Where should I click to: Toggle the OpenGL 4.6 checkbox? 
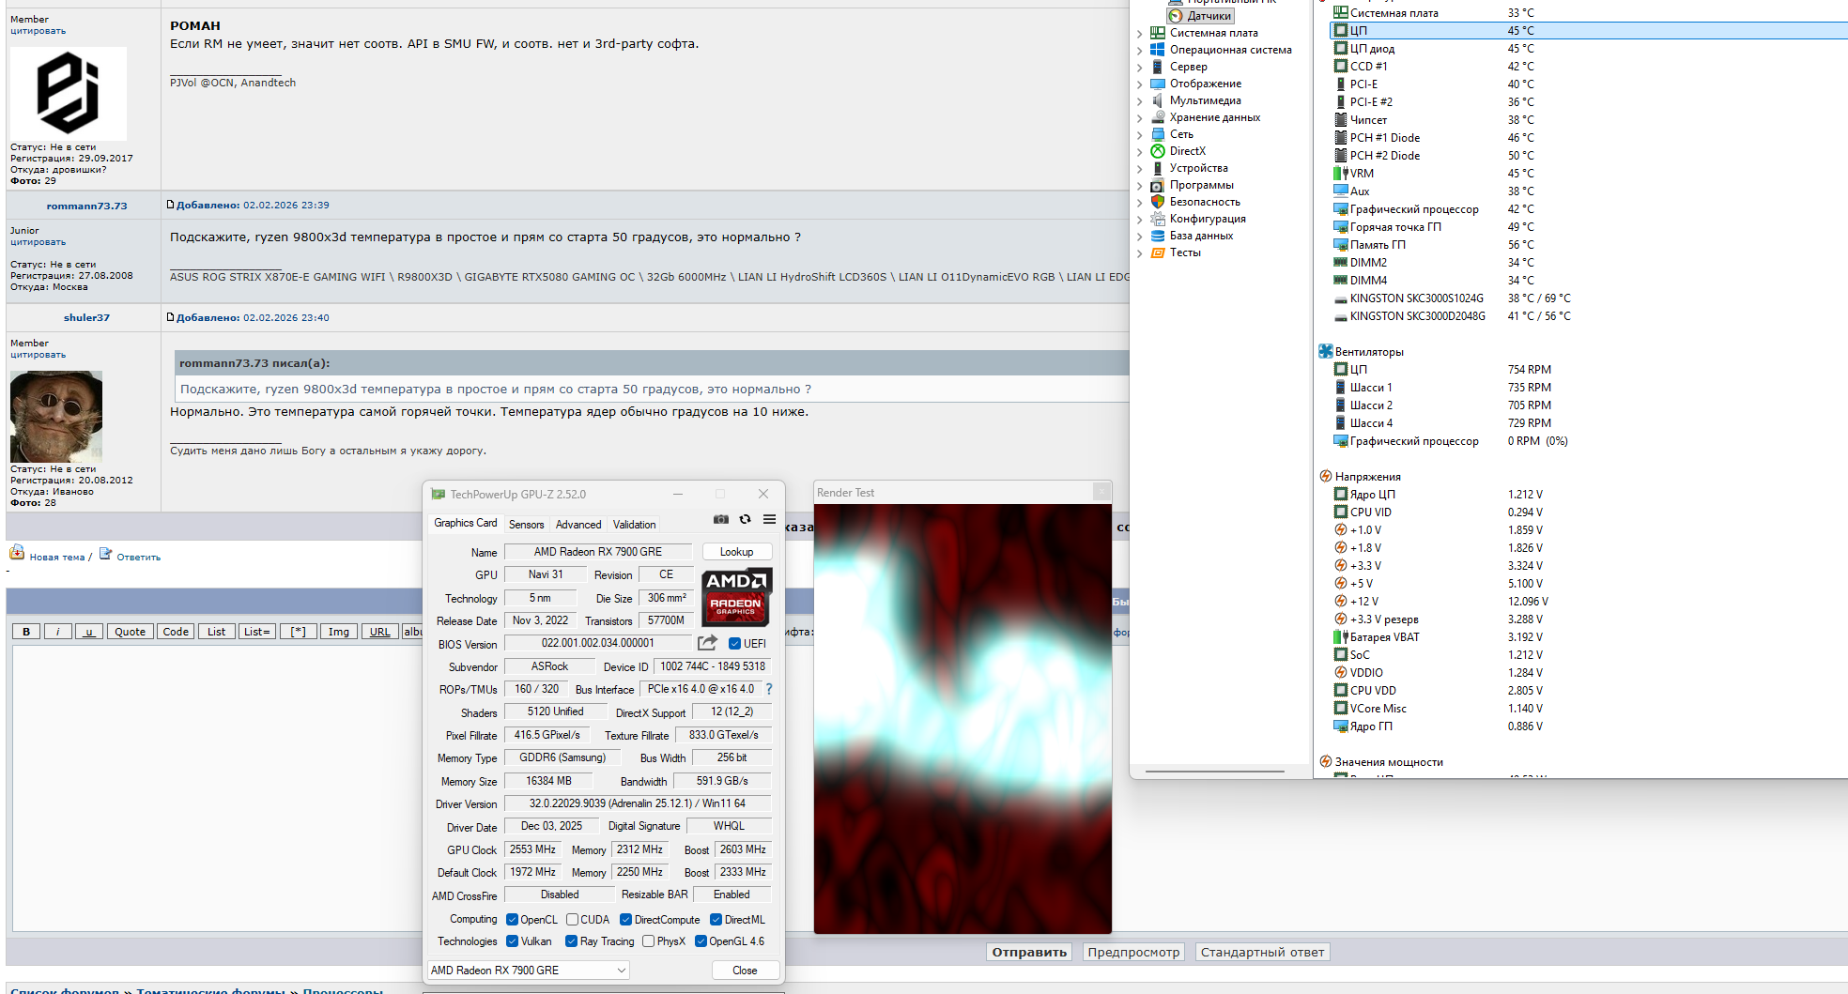701,941
